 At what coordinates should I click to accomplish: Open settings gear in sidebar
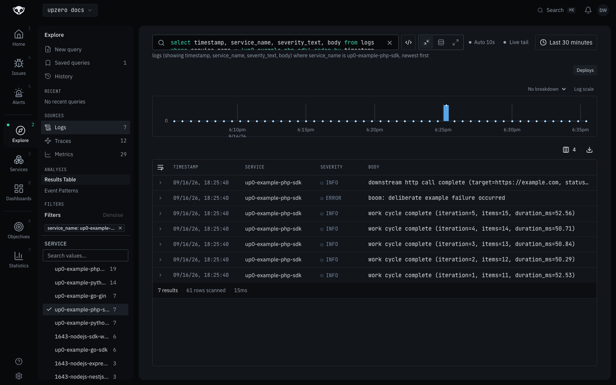[19, 376]
